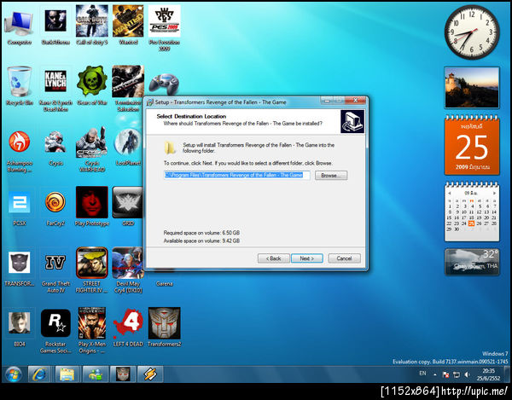Click the analog clock gadget
The width and height of the screenshot is (512, 400).
(x=472, y=32)
